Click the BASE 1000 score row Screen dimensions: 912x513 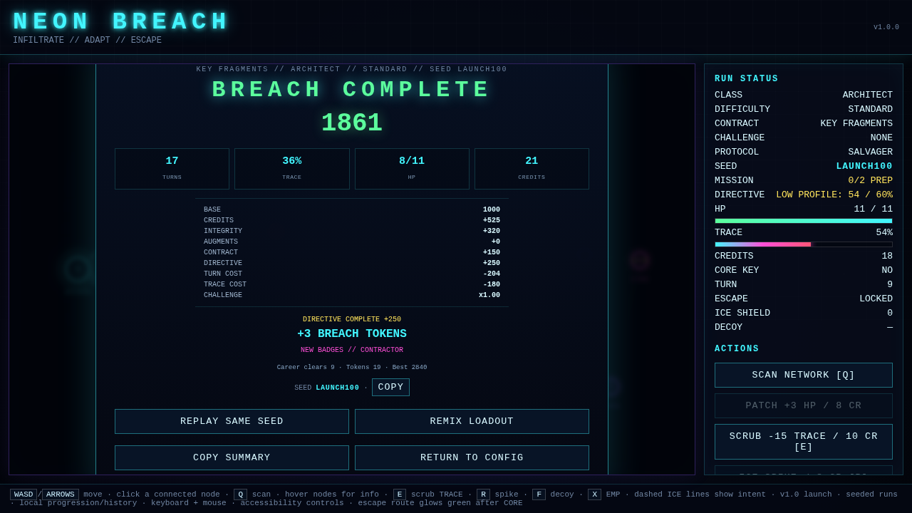coord(352,209)
